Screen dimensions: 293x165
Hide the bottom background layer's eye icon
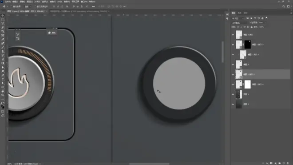[233, 105]
